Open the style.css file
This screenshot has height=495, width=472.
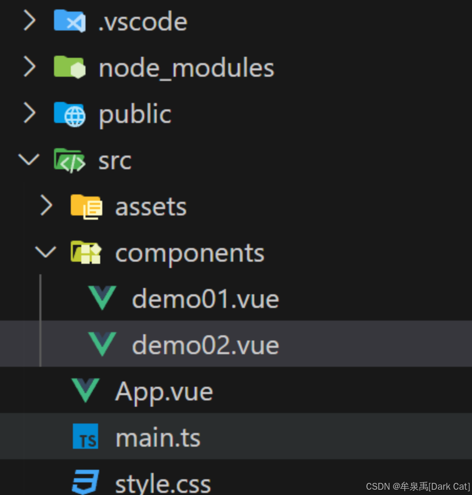point(163,483)
